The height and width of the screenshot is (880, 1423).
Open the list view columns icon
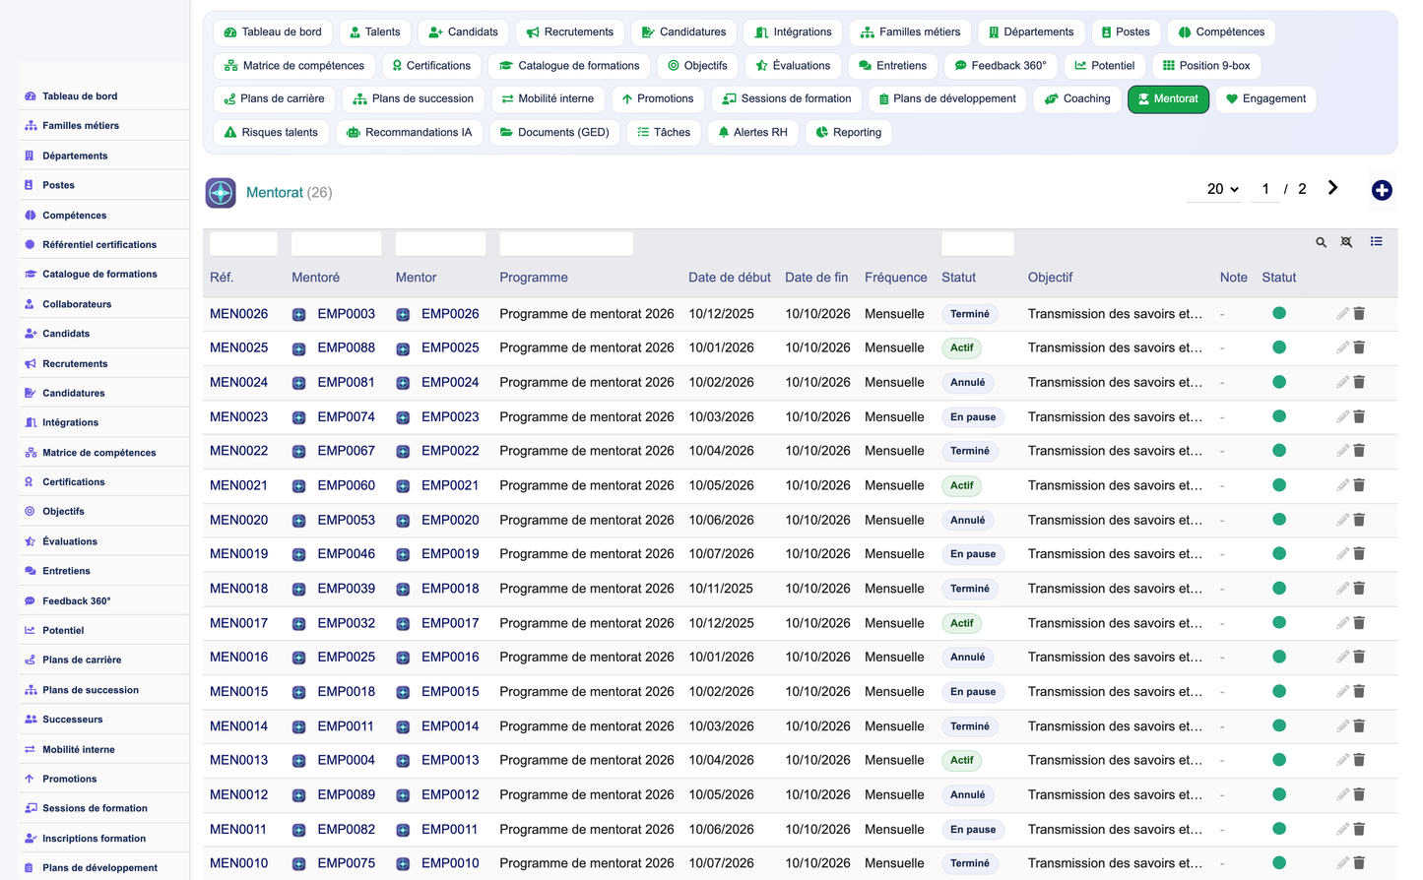(1376, 241)
